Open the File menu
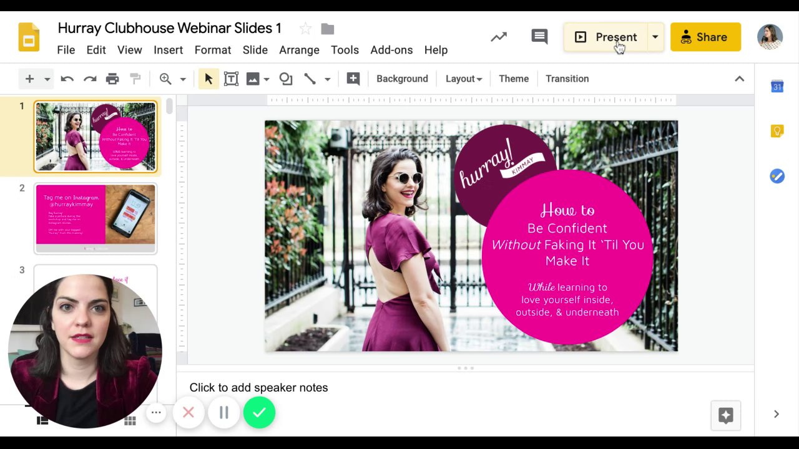The height and width of the screenshot is (449, 799). [66, 50]
